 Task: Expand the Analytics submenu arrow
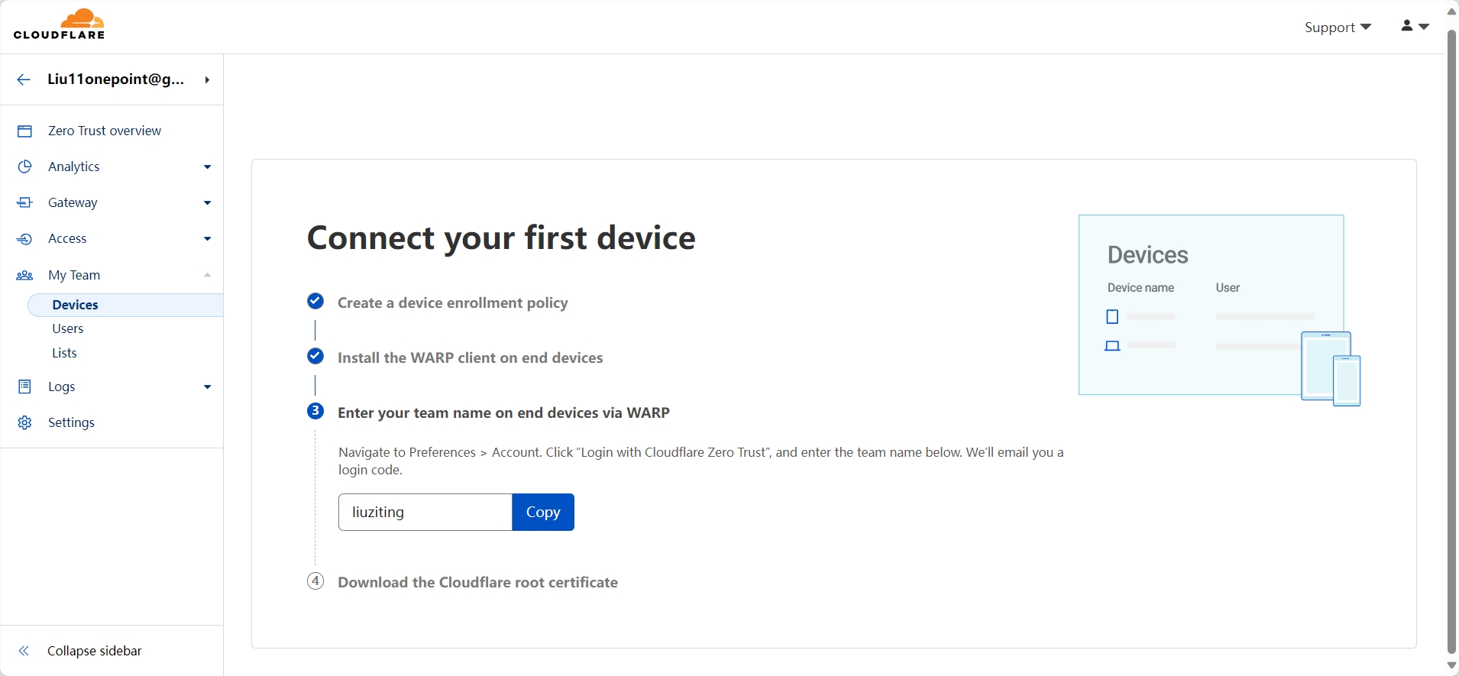point(207,167)
